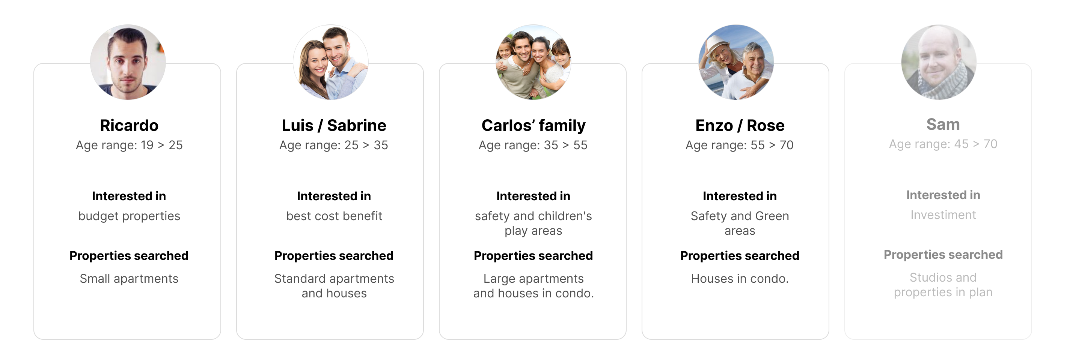Click the Carlos' family title
1067x348 pixels.
click(x=533, y=125)
